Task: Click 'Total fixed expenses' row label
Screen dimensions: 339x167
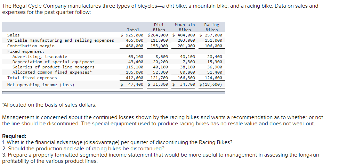Action: pyautogui.click(x=32, y=78)
